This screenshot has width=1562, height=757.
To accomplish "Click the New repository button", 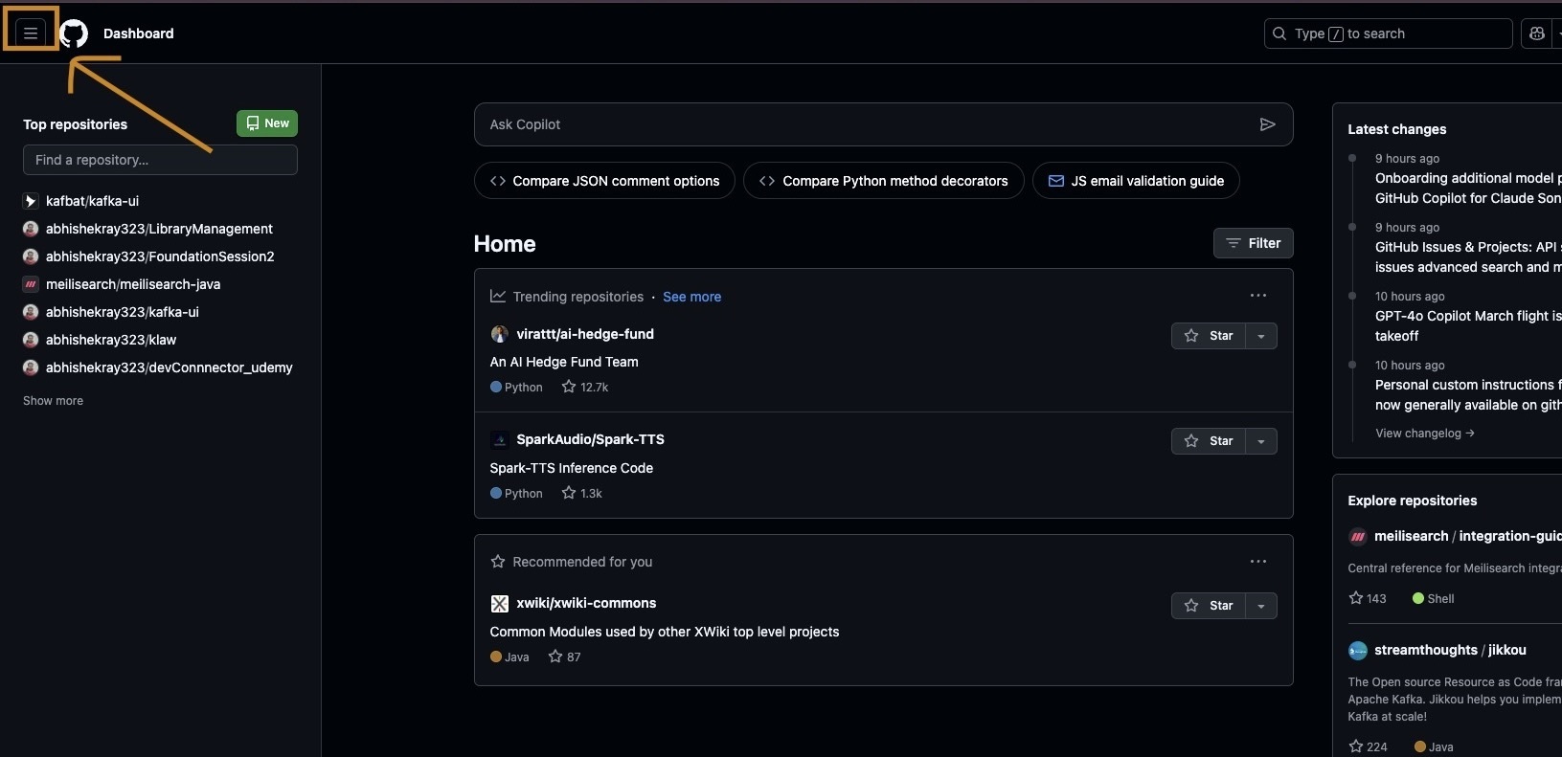I will click(x=267, y=123).
